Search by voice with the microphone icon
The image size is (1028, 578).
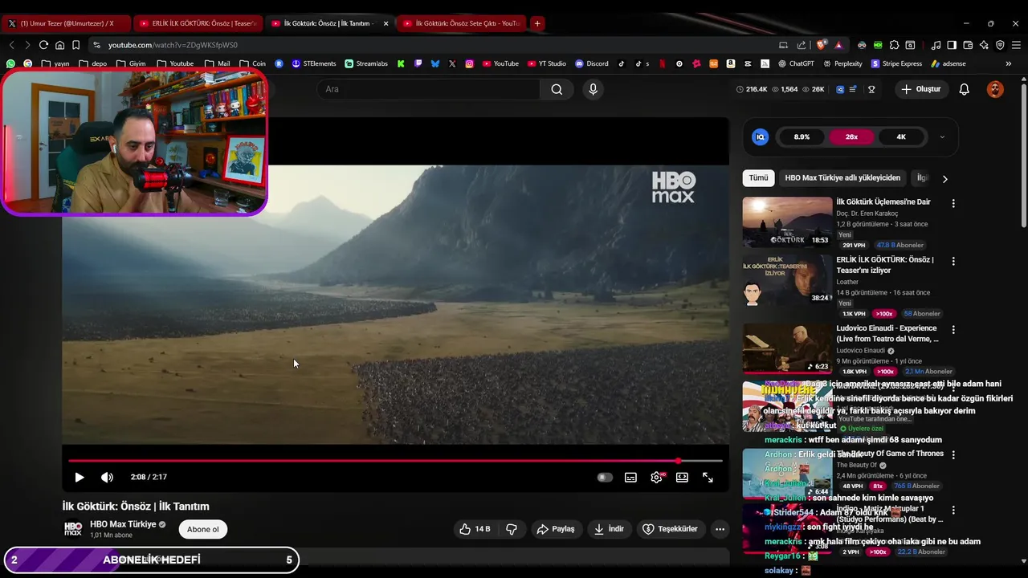point(593,89)
